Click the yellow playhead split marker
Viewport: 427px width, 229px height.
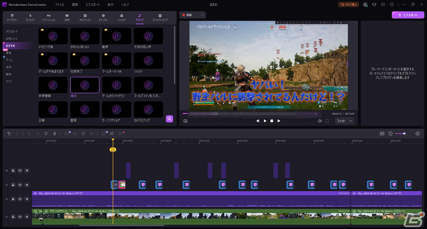[x=113, y=150]
